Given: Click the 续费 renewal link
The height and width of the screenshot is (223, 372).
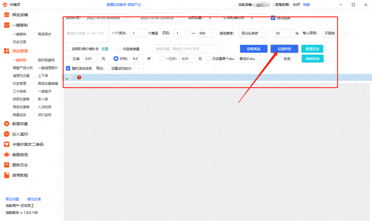Looking at the screenshot, I should (306, 4).
